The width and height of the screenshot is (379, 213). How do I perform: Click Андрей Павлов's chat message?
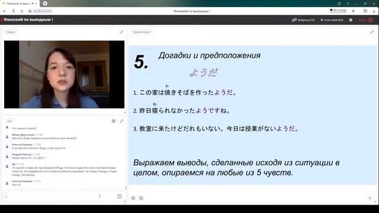click(x=29, y=158)
